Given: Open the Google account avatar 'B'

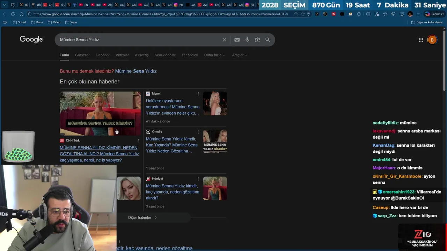Looking at the screenshot, I should tap(432, 40).
